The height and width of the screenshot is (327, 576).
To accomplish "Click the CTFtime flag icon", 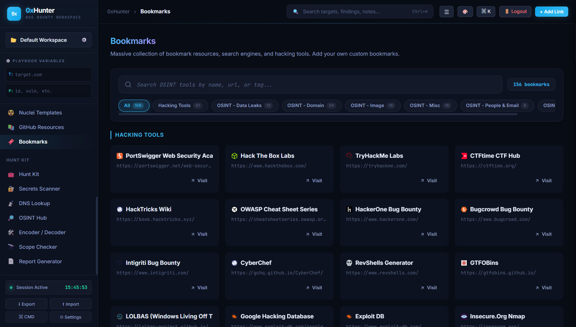I will coord(464,156).
